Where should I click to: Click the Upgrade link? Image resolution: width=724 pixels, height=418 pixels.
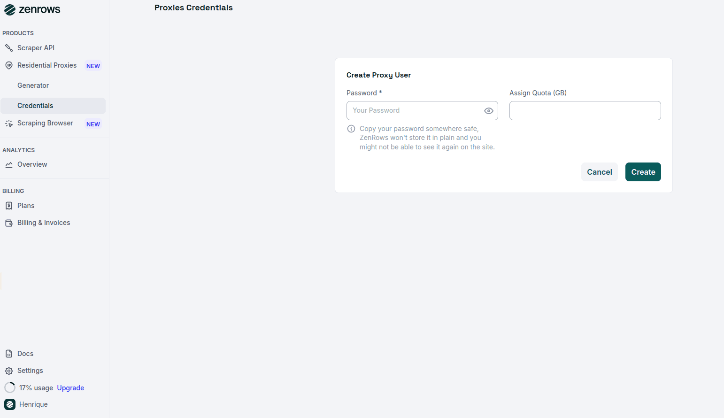click(70, 388)
